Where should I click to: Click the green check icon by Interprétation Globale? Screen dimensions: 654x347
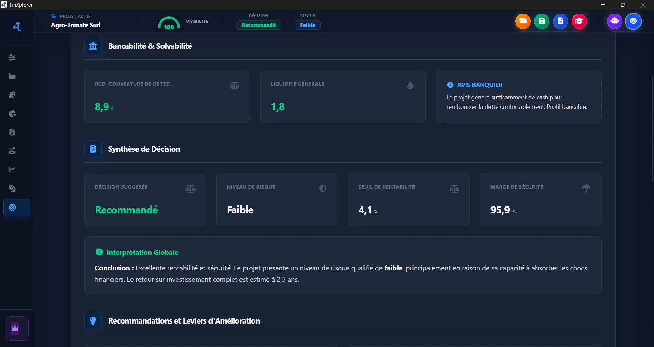(x=99, y=252)
